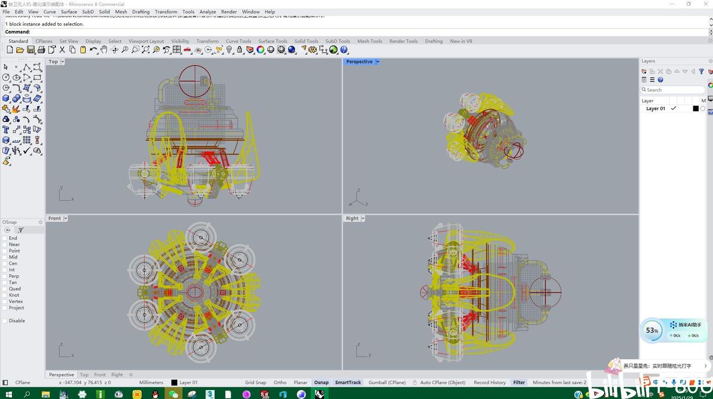This screenshot has height=399, width=713.
Task: Click the black color swatch of Layer 01
Action: pos(695,109)
